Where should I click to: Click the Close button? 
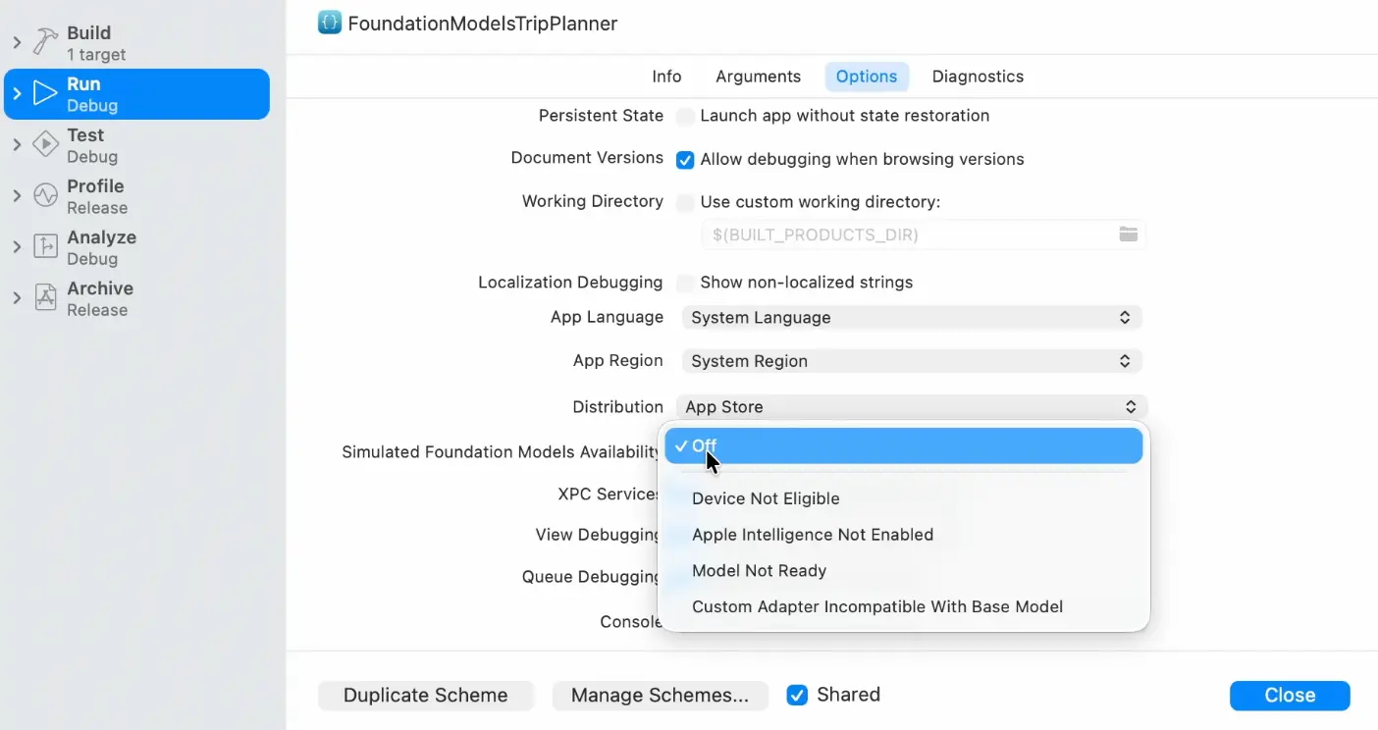(x=1290, y=696)
